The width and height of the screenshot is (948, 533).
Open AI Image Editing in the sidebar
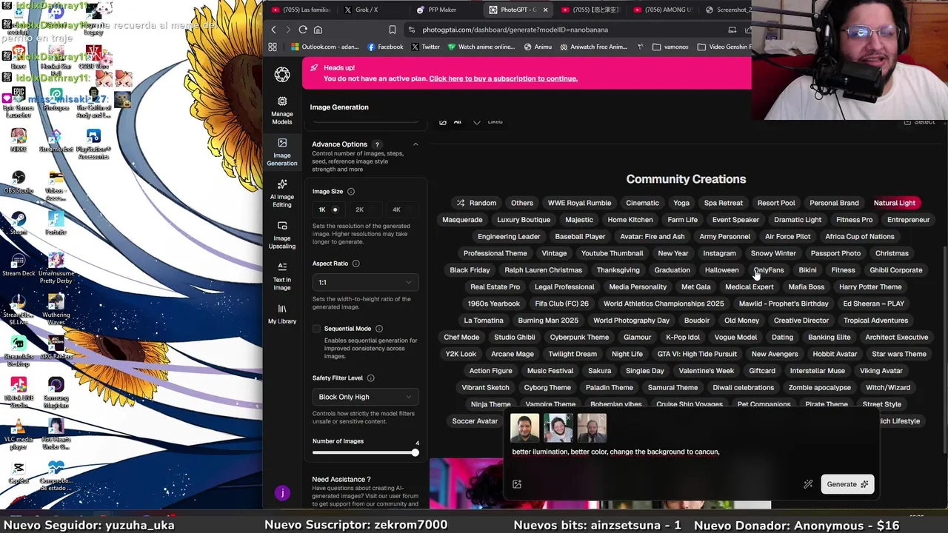tap(282, 192)
